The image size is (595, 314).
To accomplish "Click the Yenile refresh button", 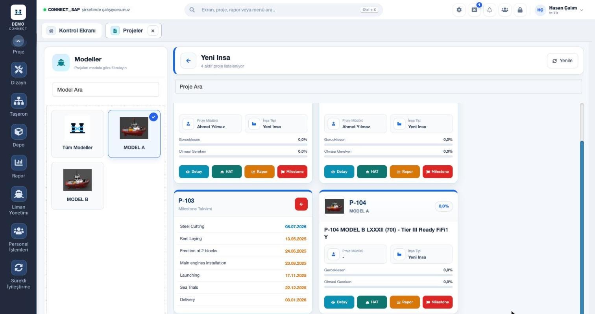I will (562, 61).
